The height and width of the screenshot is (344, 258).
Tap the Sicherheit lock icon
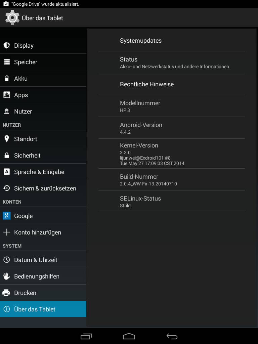pyautogui.click(x=7, y=155)
